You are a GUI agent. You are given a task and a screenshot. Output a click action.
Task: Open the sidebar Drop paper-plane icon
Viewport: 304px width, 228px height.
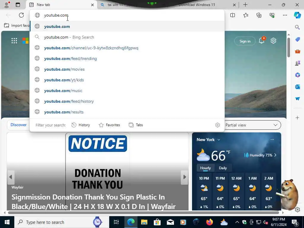tap(297, 99)
